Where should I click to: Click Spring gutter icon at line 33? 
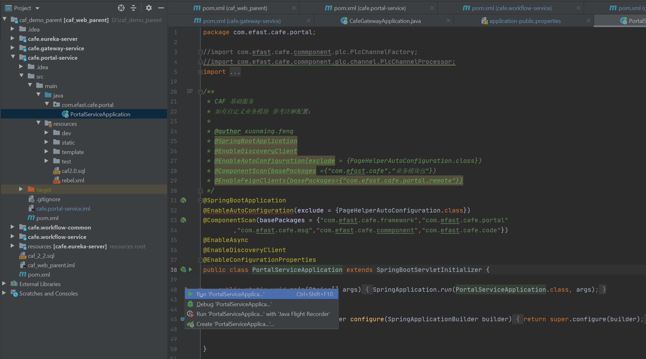[x=183, y=220]
